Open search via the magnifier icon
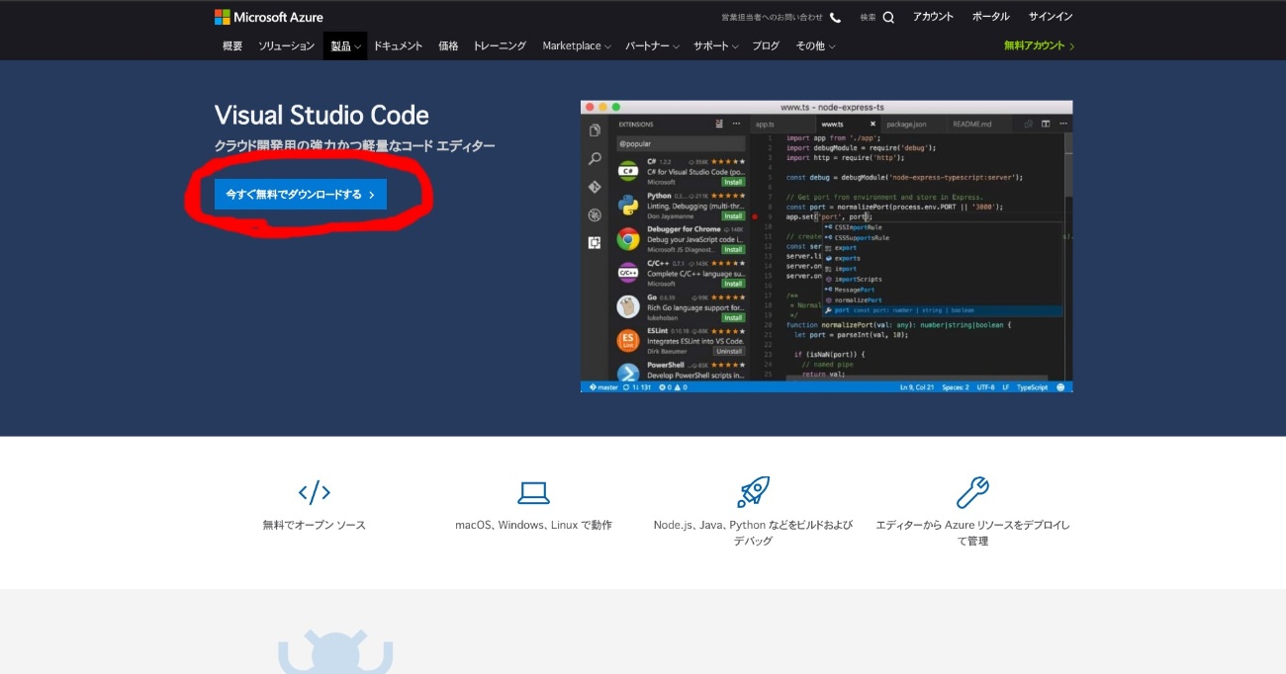The width and height of the screenshot is (1286, 674). (888, 17)
